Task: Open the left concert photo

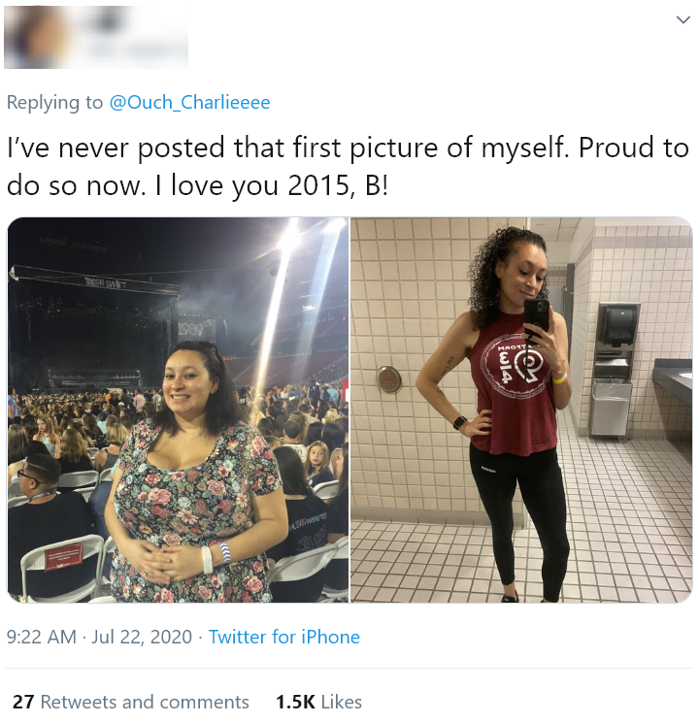Action: click(178, 410)
